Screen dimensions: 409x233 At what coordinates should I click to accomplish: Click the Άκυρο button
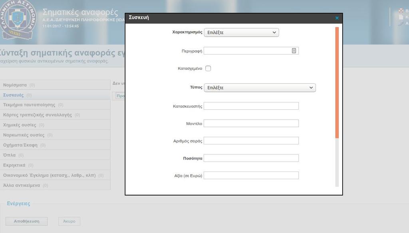pyautogui.click(x=69, y=221)
